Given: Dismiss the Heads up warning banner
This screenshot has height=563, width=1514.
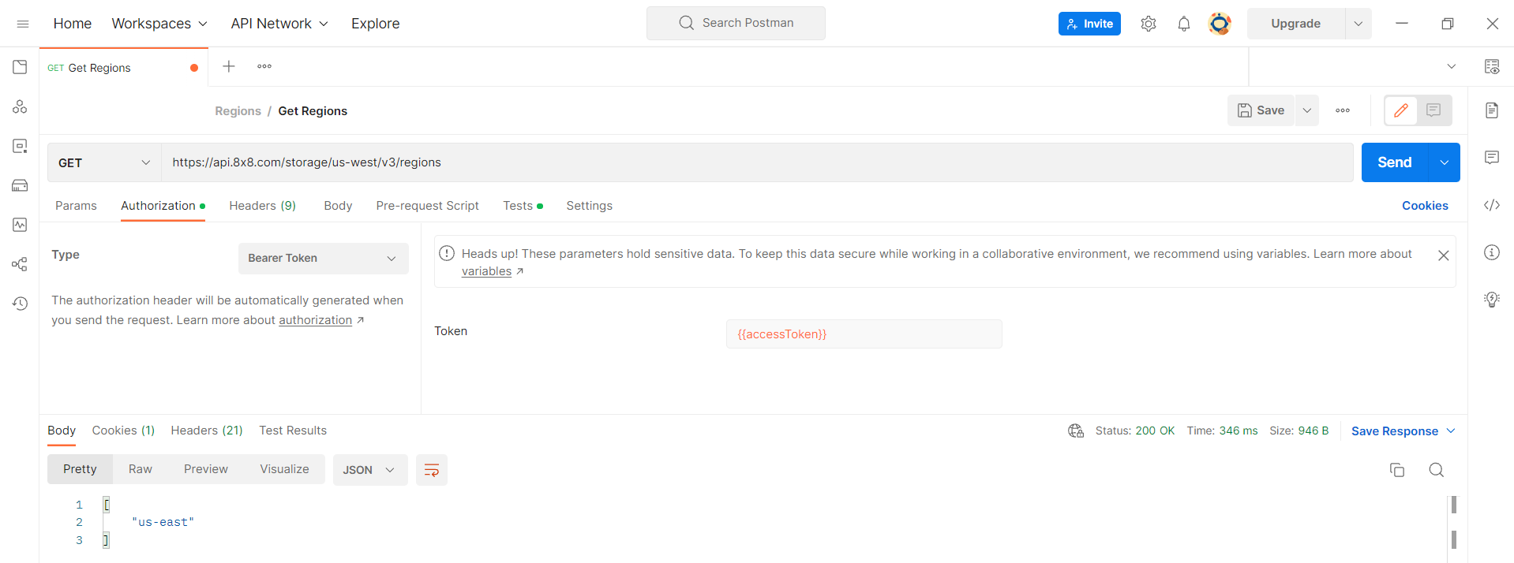Looking at the screenshot, I should click(1443, 255).
